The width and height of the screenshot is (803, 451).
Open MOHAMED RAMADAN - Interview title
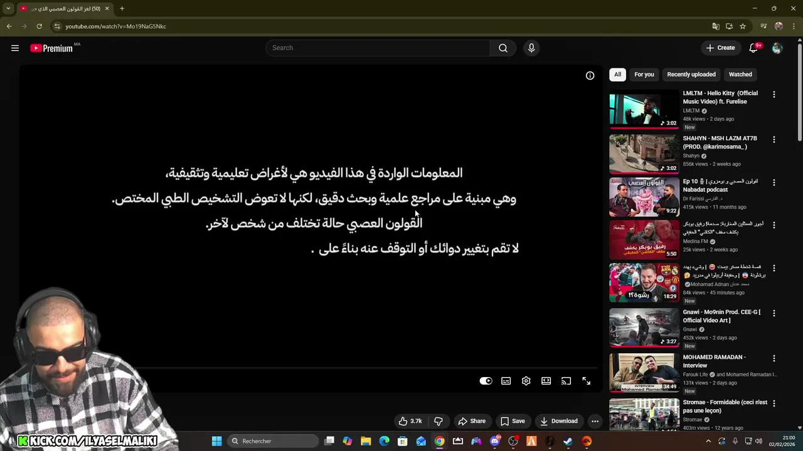(714, 361)
